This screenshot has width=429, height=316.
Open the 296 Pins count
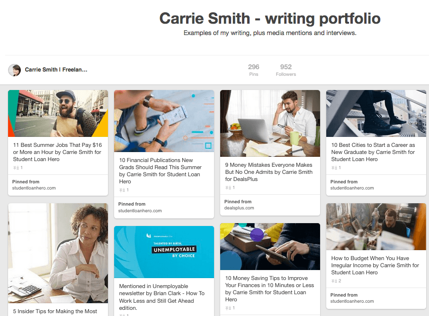[254, 70]
